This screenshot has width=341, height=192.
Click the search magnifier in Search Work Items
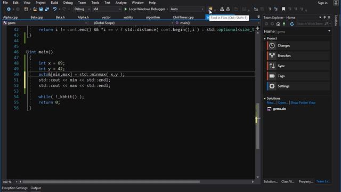[x=326, y=23]
